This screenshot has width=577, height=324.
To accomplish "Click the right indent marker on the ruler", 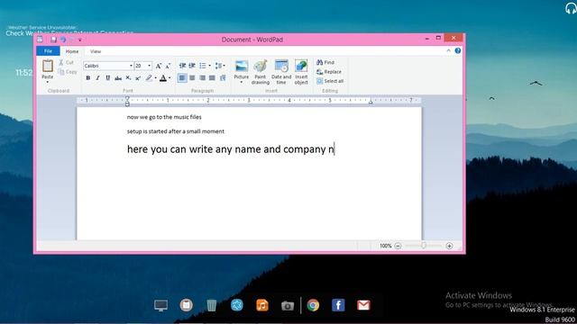I will [371, 102].
